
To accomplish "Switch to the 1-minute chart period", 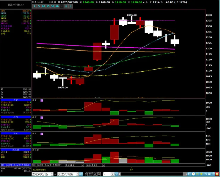I will point(34,6).
